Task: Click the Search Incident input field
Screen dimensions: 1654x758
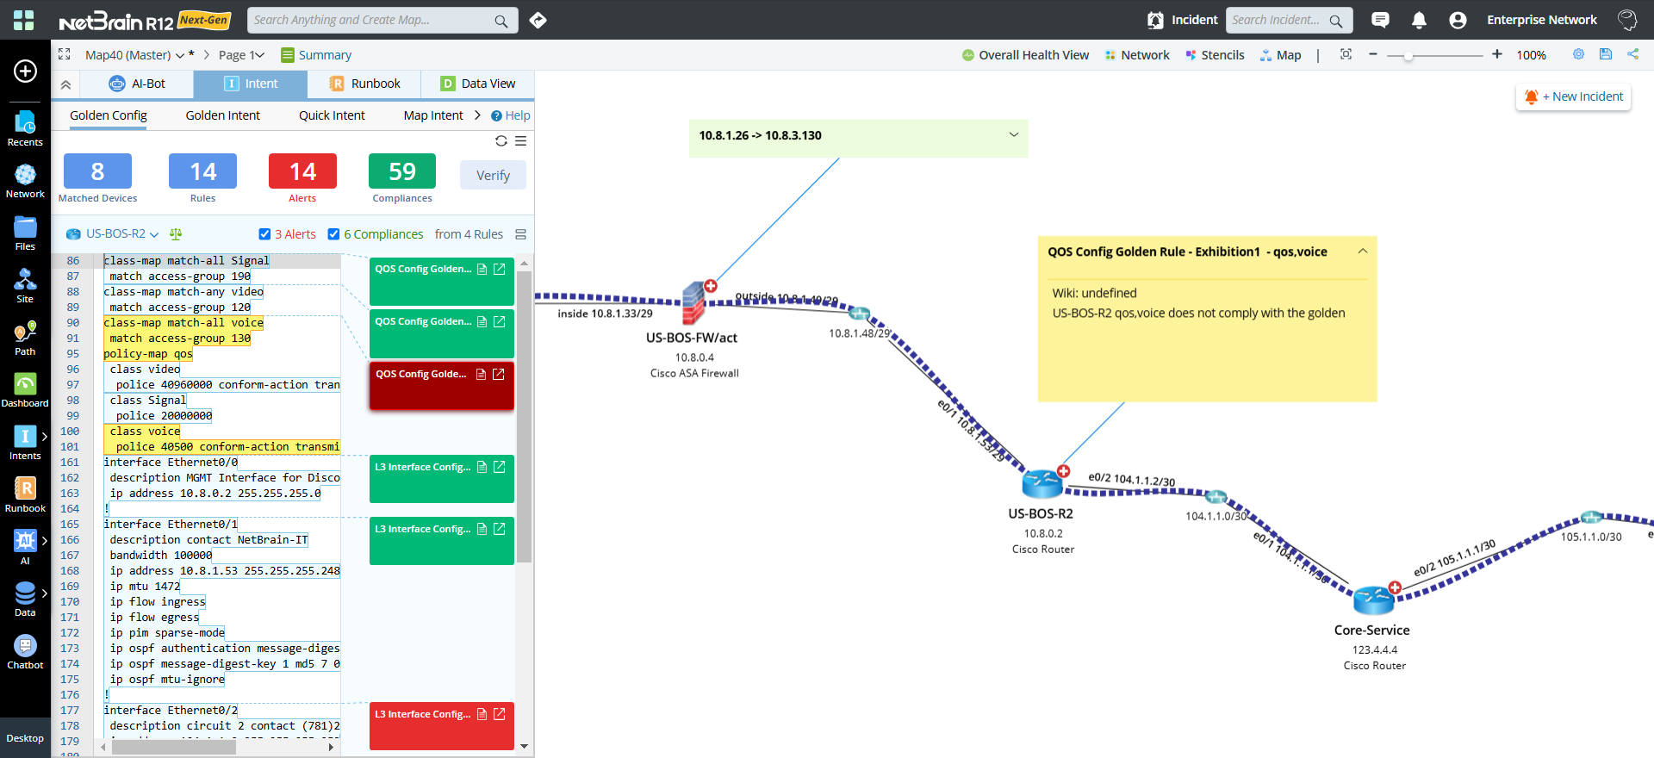Action: [1289, 20]
